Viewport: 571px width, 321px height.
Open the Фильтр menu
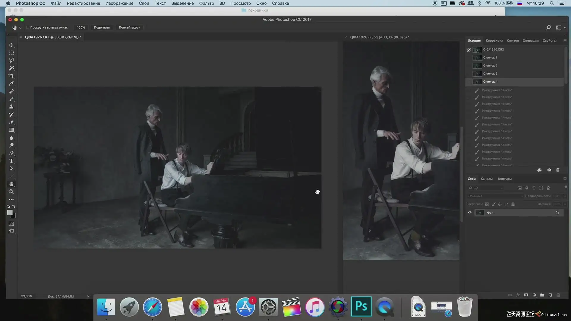click(206, 3)
